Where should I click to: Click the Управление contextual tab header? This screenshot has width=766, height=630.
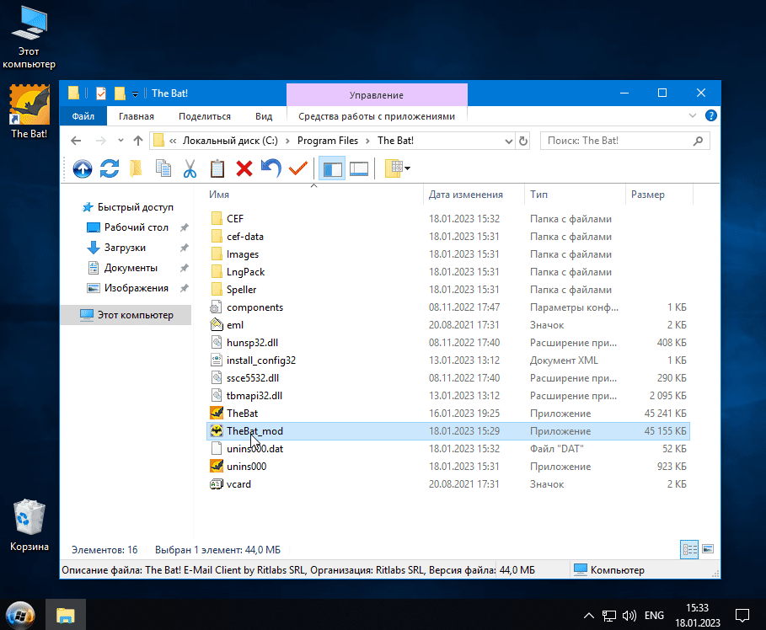(x=377, y=95)
